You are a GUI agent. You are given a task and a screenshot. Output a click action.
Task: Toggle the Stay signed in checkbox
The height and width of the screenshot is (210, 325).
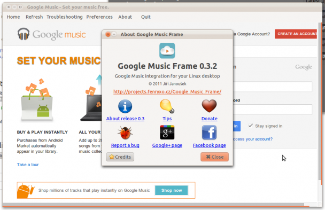pos(250,126)
